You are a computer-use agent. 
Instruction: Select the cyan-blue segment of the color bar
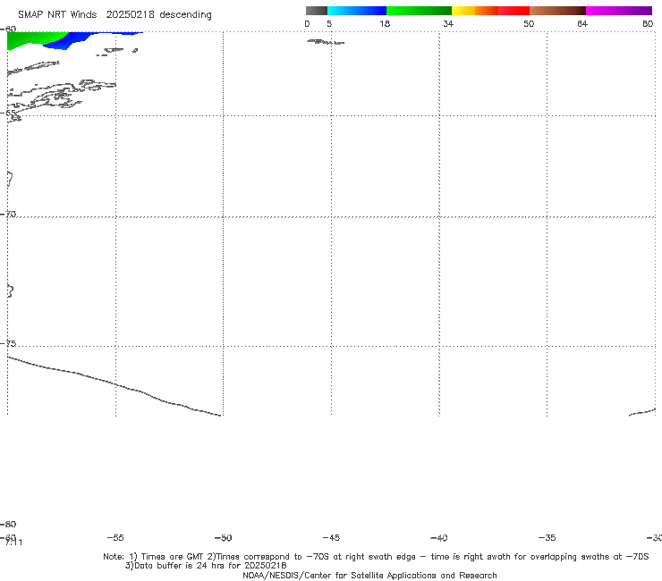tap(357, 11)
